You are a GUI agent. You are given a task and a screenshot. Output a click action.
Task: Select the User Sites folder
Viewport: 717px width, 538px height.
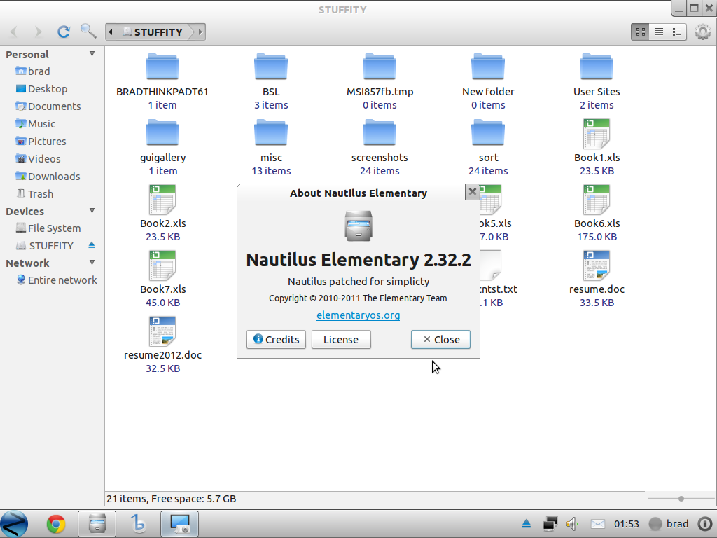597,67
